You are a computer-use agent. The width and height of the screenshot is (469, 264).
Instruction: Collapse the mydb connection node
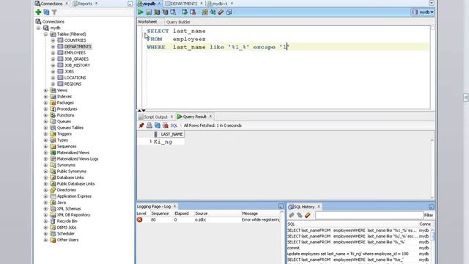(38, 28)
